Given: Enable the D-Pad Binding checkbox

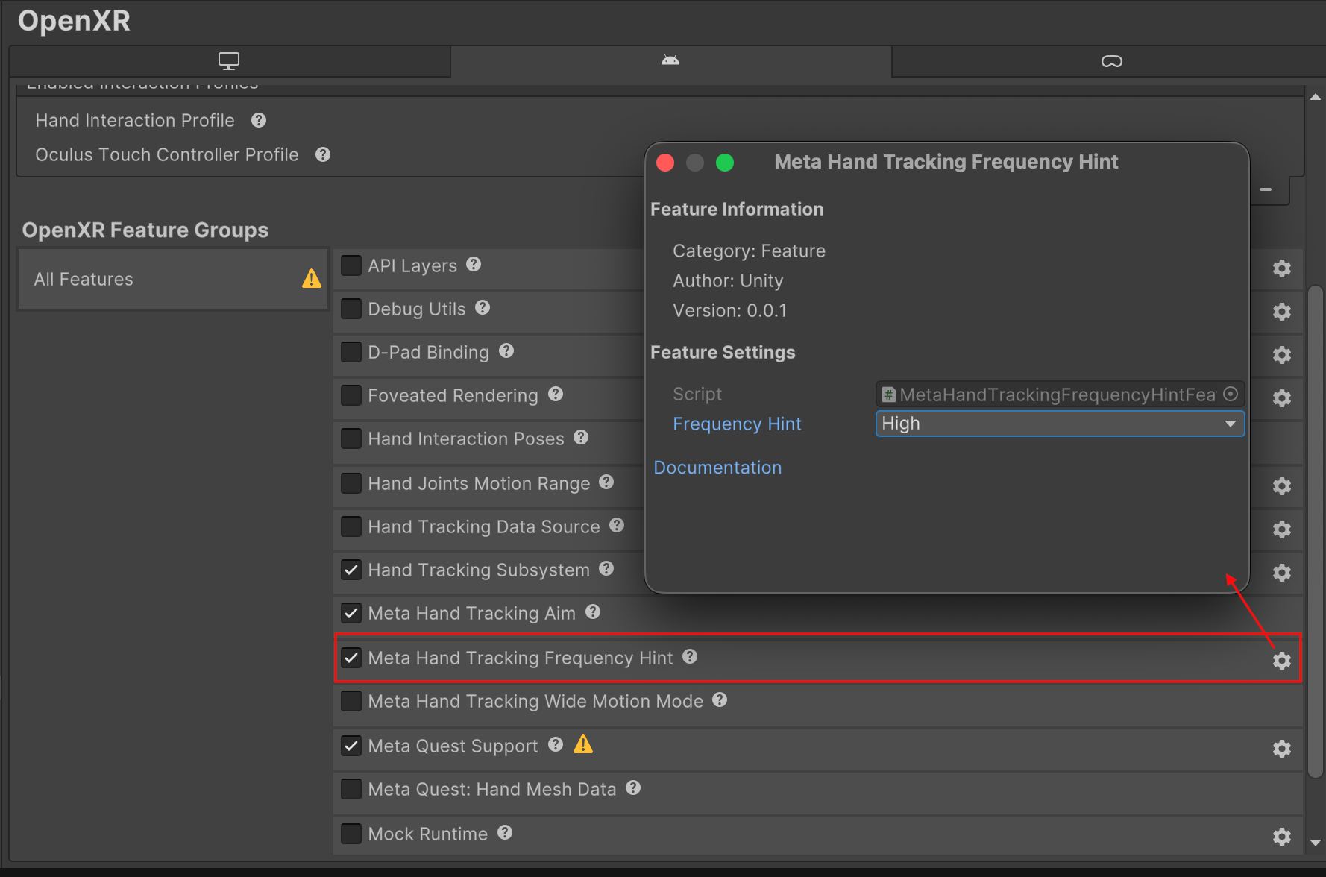Looking at the screenshot, I should tap(351, 352).
